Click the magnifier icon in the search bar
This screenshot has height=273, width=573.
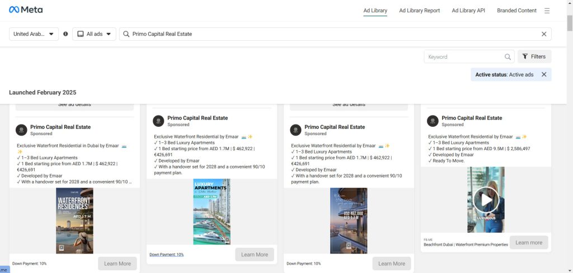(x=126, y=34)
